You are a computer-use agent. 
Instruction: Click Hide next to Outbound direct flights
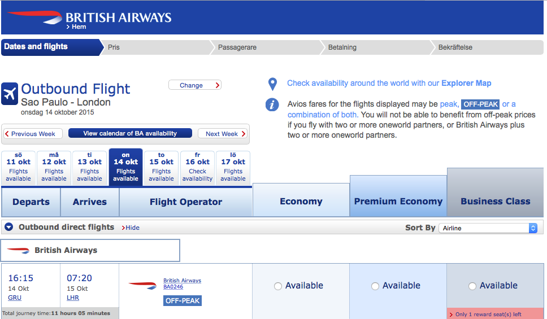click(132, 228)
